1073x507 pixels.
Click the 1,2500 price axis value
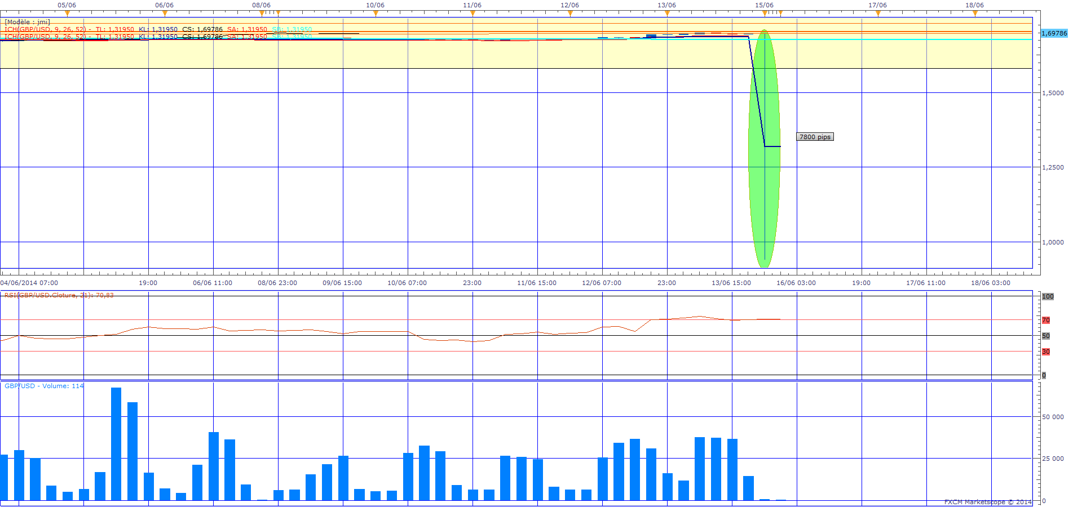click(1053, 167)
